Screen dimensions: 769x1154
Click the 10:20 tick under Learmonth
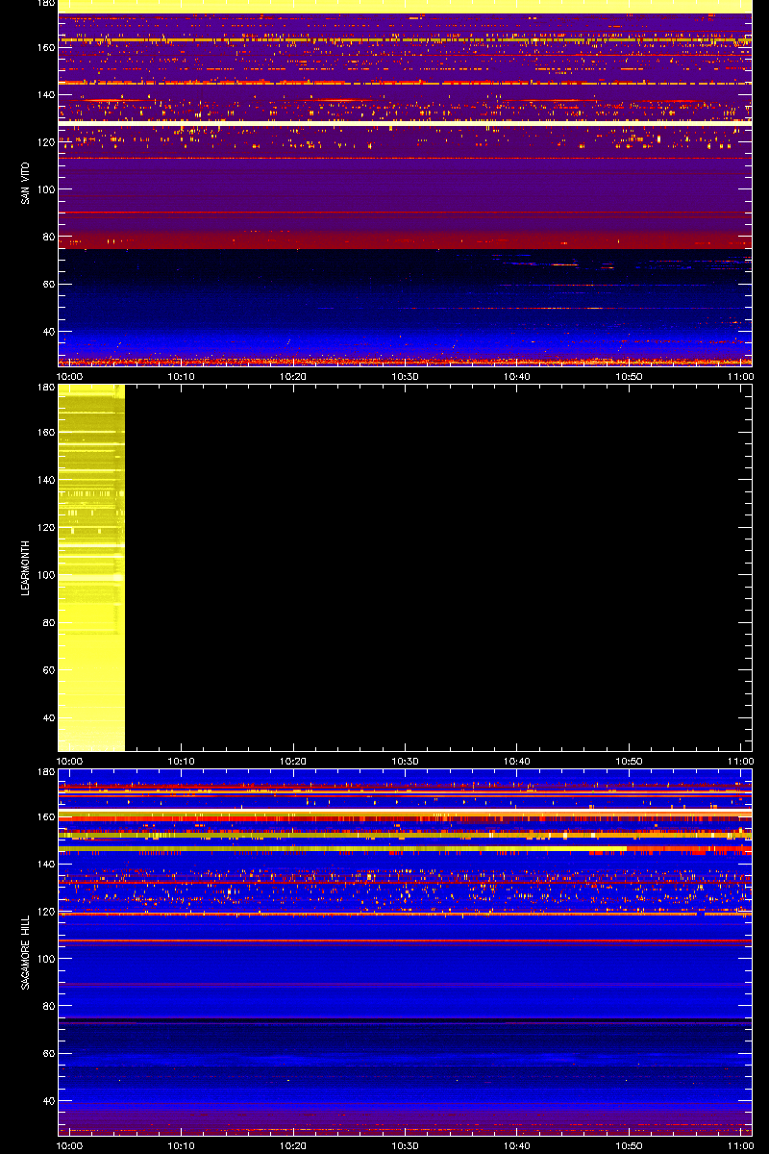point(293,761)
